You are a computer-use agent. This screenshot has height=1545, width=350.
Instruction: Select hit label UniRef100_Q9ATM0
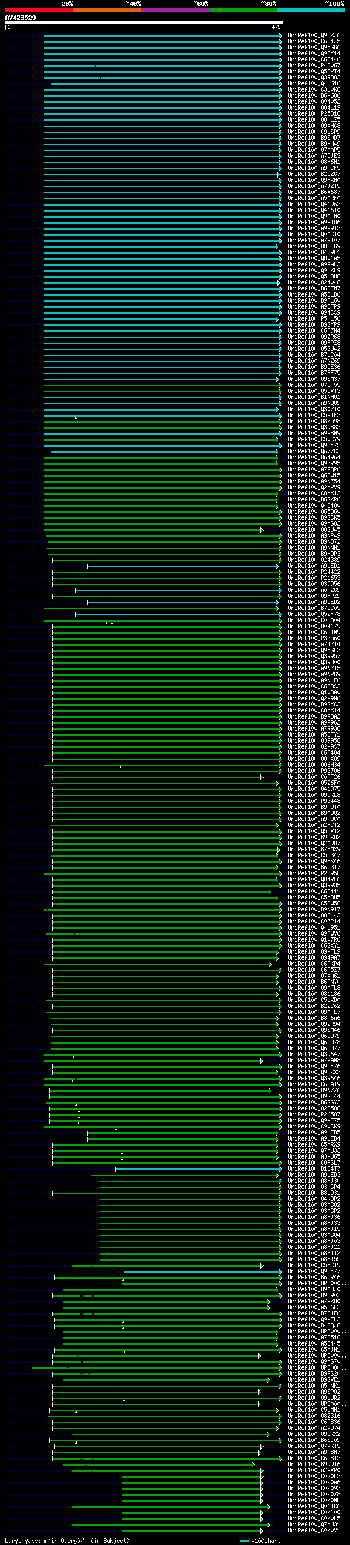click(x=314, y=216)
